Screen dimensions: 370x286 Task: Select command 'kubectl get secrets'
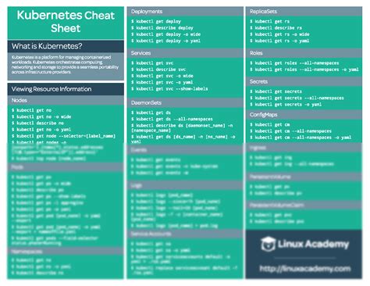(x=276, y=91)
